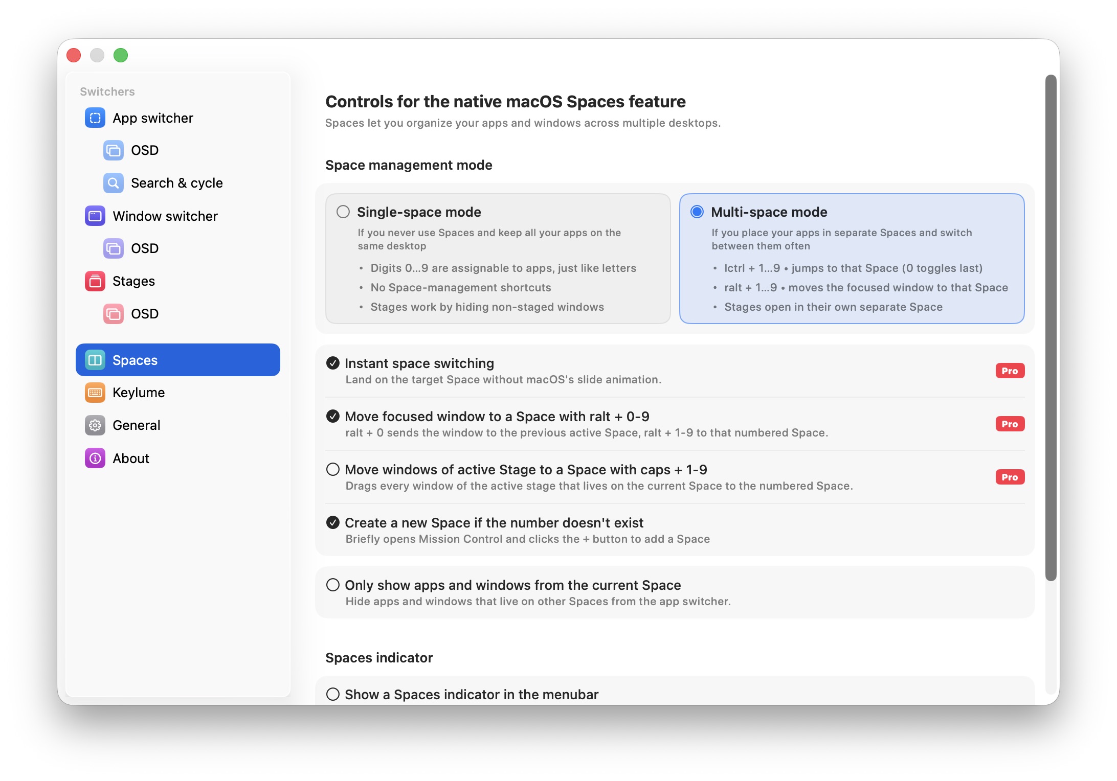Click the OSD icon under Stages
Image resolution: width=1117 pixels, height=781 pixels.
click(114, 314)
